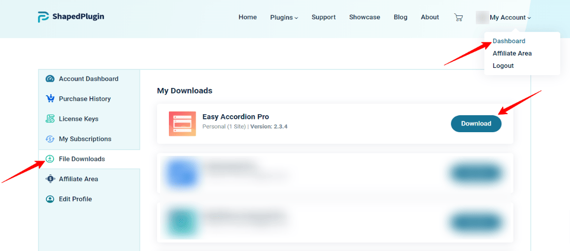The width and height of the screenshot is (570, 251).
Task: Click the Purchase History basket icon
Action: coord(50,99)
